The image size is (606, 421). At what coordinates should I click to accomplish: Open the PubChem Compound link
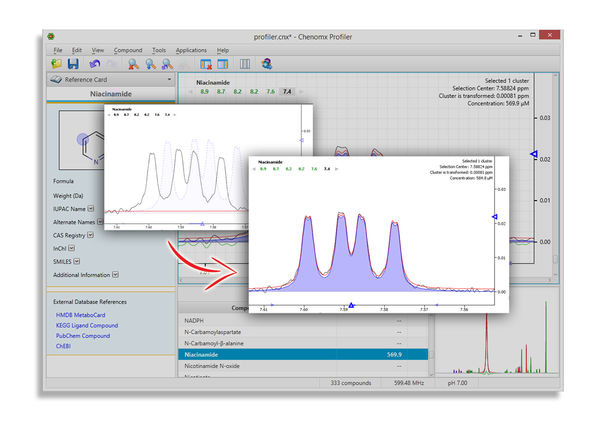coord(83,336)
